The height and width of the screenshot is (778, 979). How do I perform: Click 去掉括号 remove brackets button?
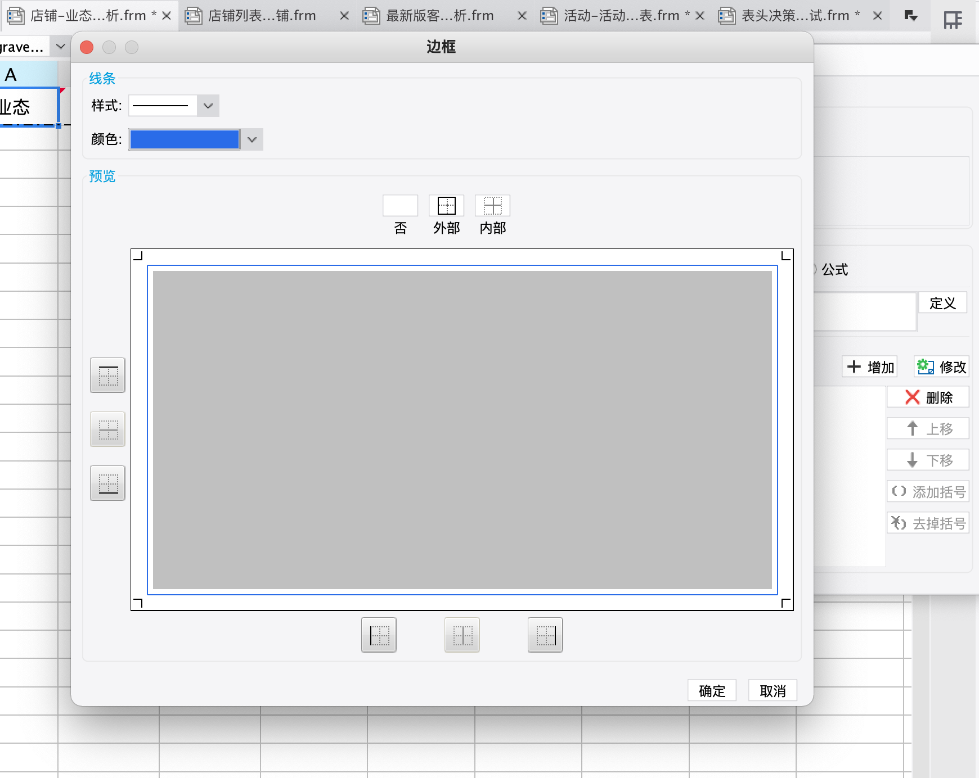[x=928, y=523]
